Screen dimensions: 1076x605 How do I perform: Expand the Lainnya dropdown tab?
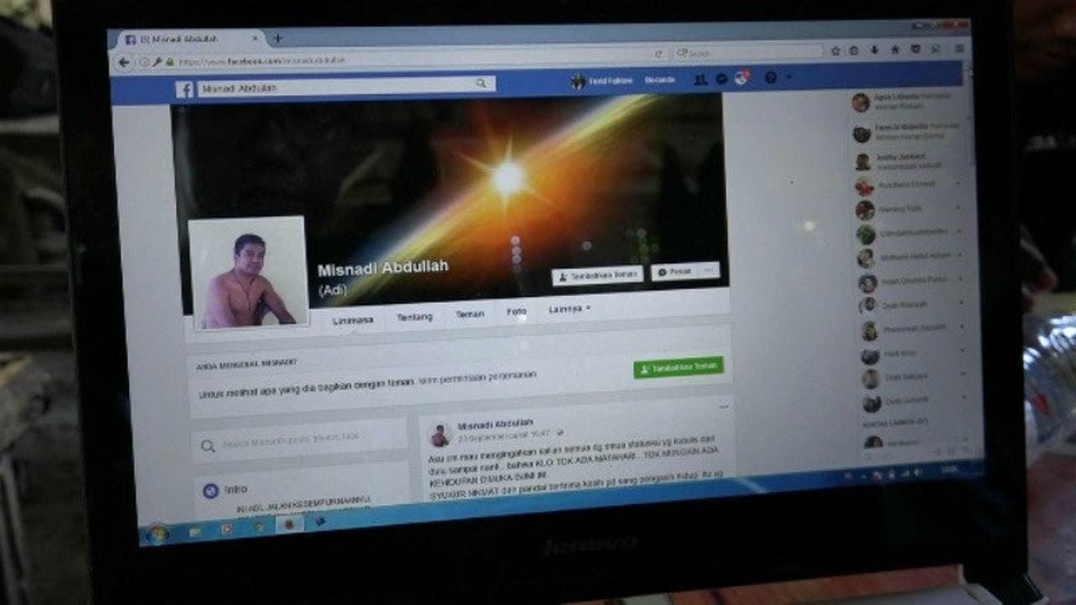[569, 309]
